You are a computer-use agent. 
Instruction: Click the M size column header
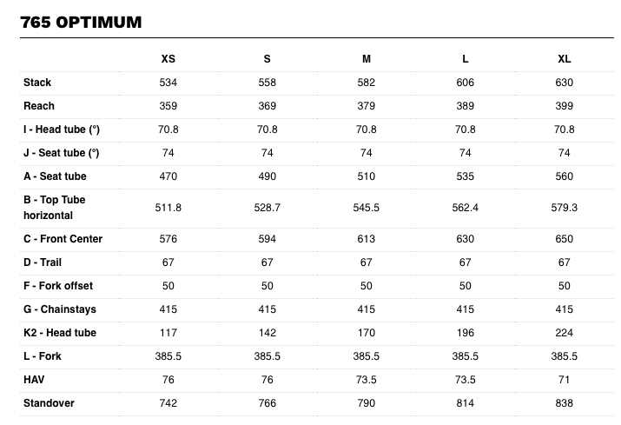click(x=367, y=59)
